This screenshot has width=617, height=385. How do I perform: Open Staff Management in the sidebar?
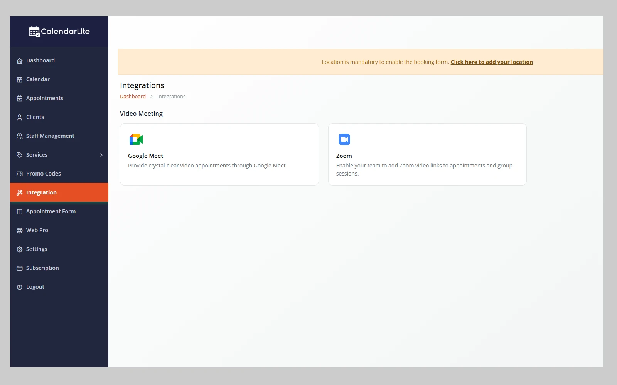(x=59, y=136)
